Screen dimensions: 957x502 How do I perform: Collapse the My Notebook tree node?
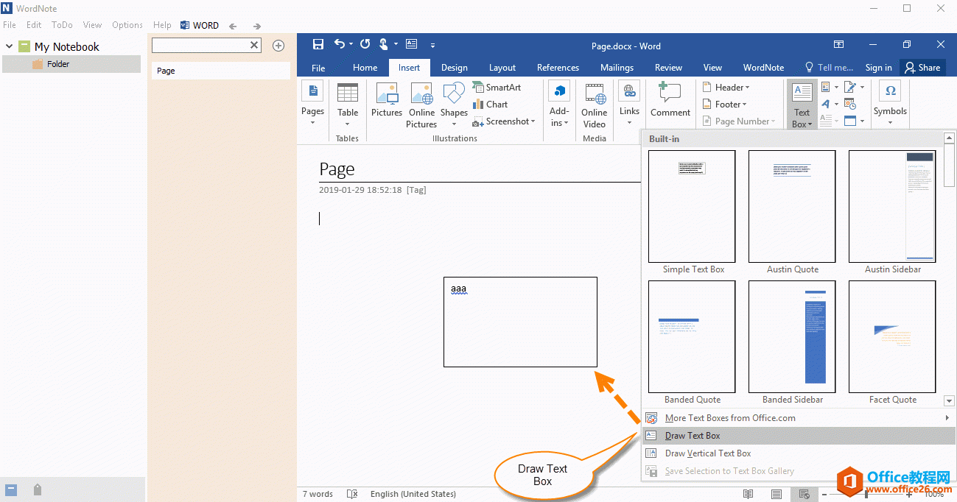coord(9,46)
